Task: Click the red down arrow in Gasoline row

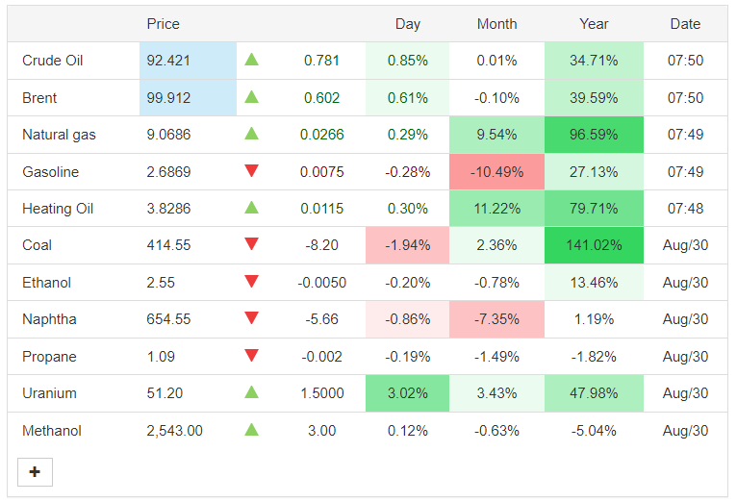Action: [x=251, y=171]
